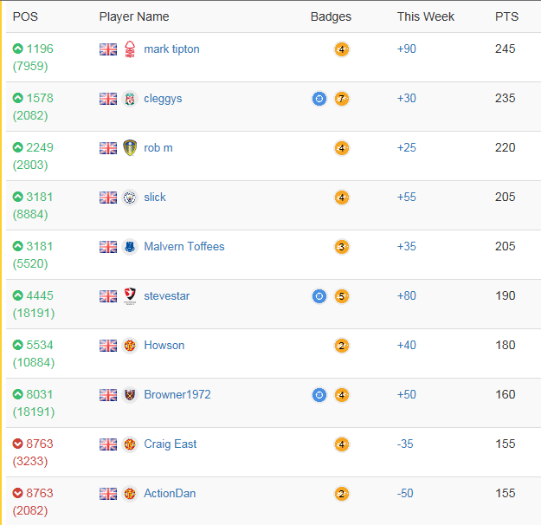Open ActionDan's player profile
The width and height of the screenshot is (541, 525).
click(170, 494)
